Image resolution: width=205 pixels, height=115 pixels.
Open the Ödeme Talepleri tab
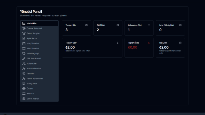39,28
